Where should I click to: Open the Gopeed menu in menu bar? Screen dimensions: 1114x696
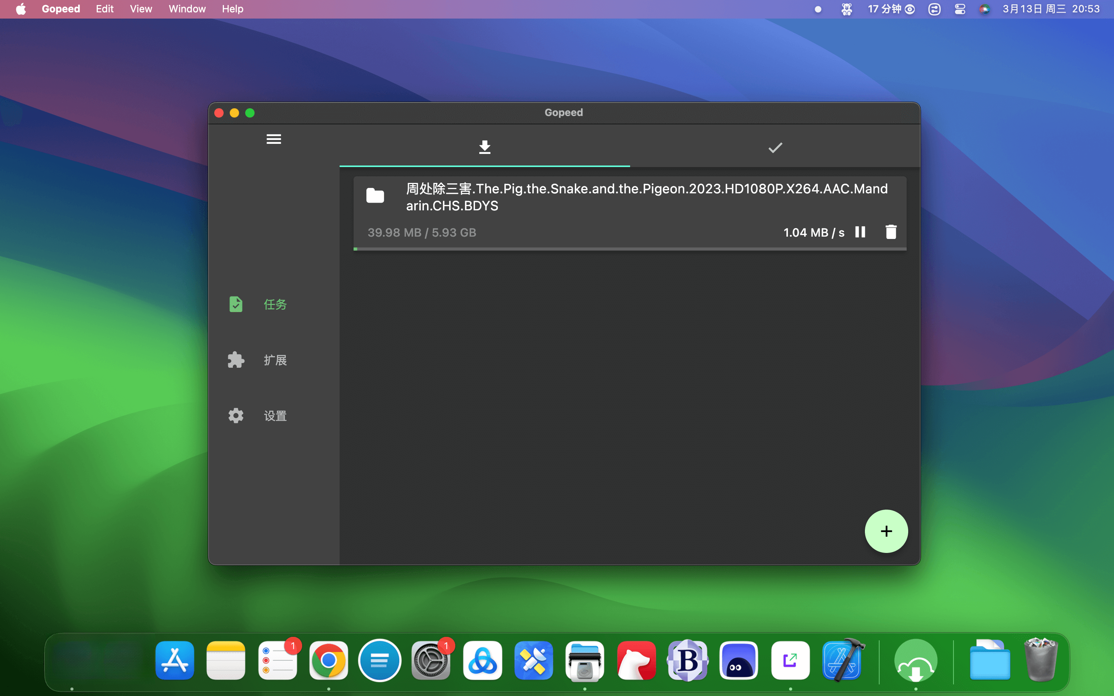point(61,9)
